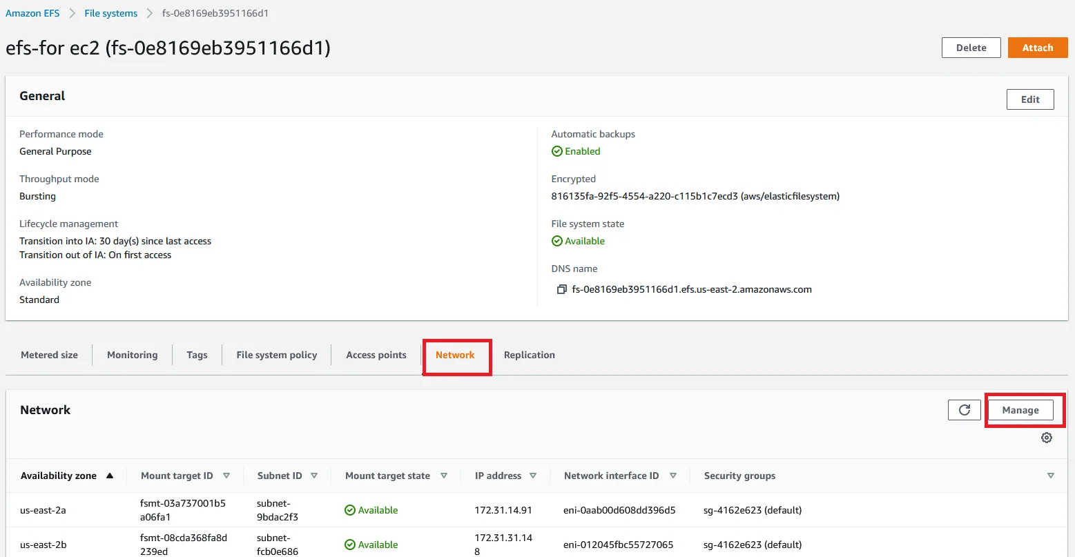Go to File systems breadcrumb link
1075x557 pixels.
[111, 13]
